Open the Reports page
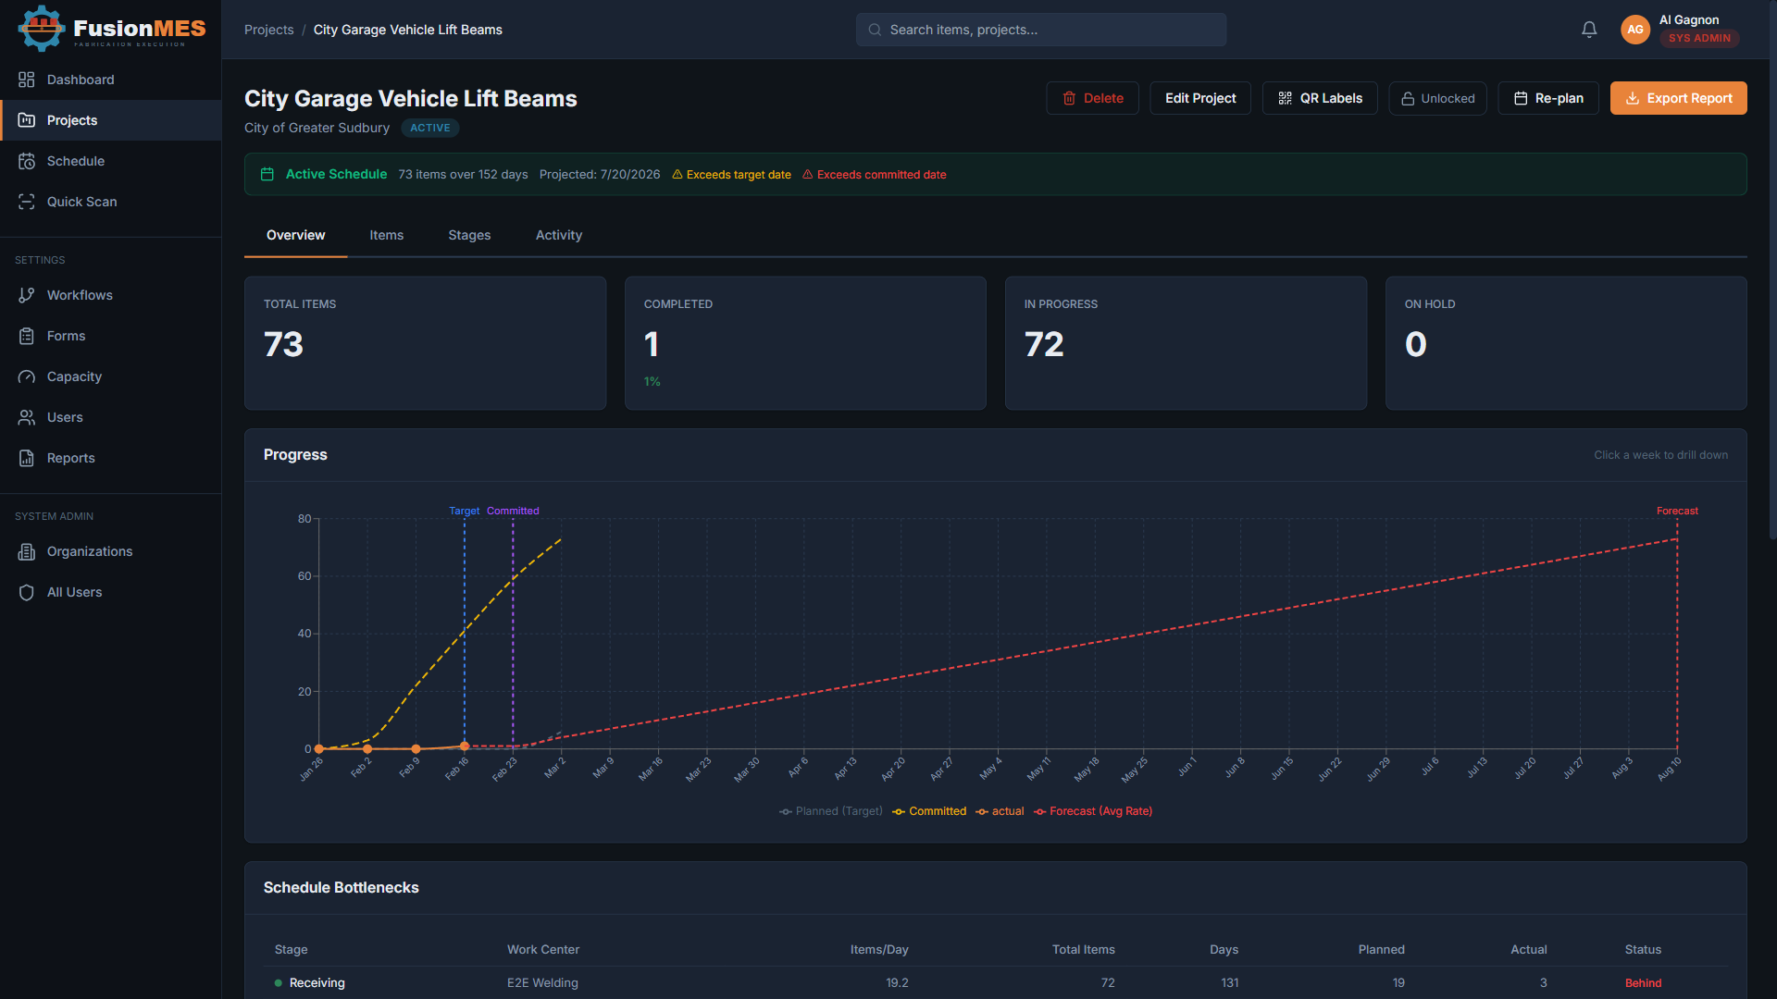Screen dimensions: 1777x999 [70, 458]
